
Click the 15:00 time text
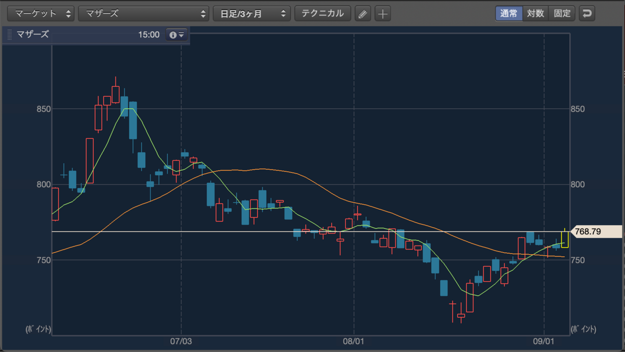pos(149,35)
